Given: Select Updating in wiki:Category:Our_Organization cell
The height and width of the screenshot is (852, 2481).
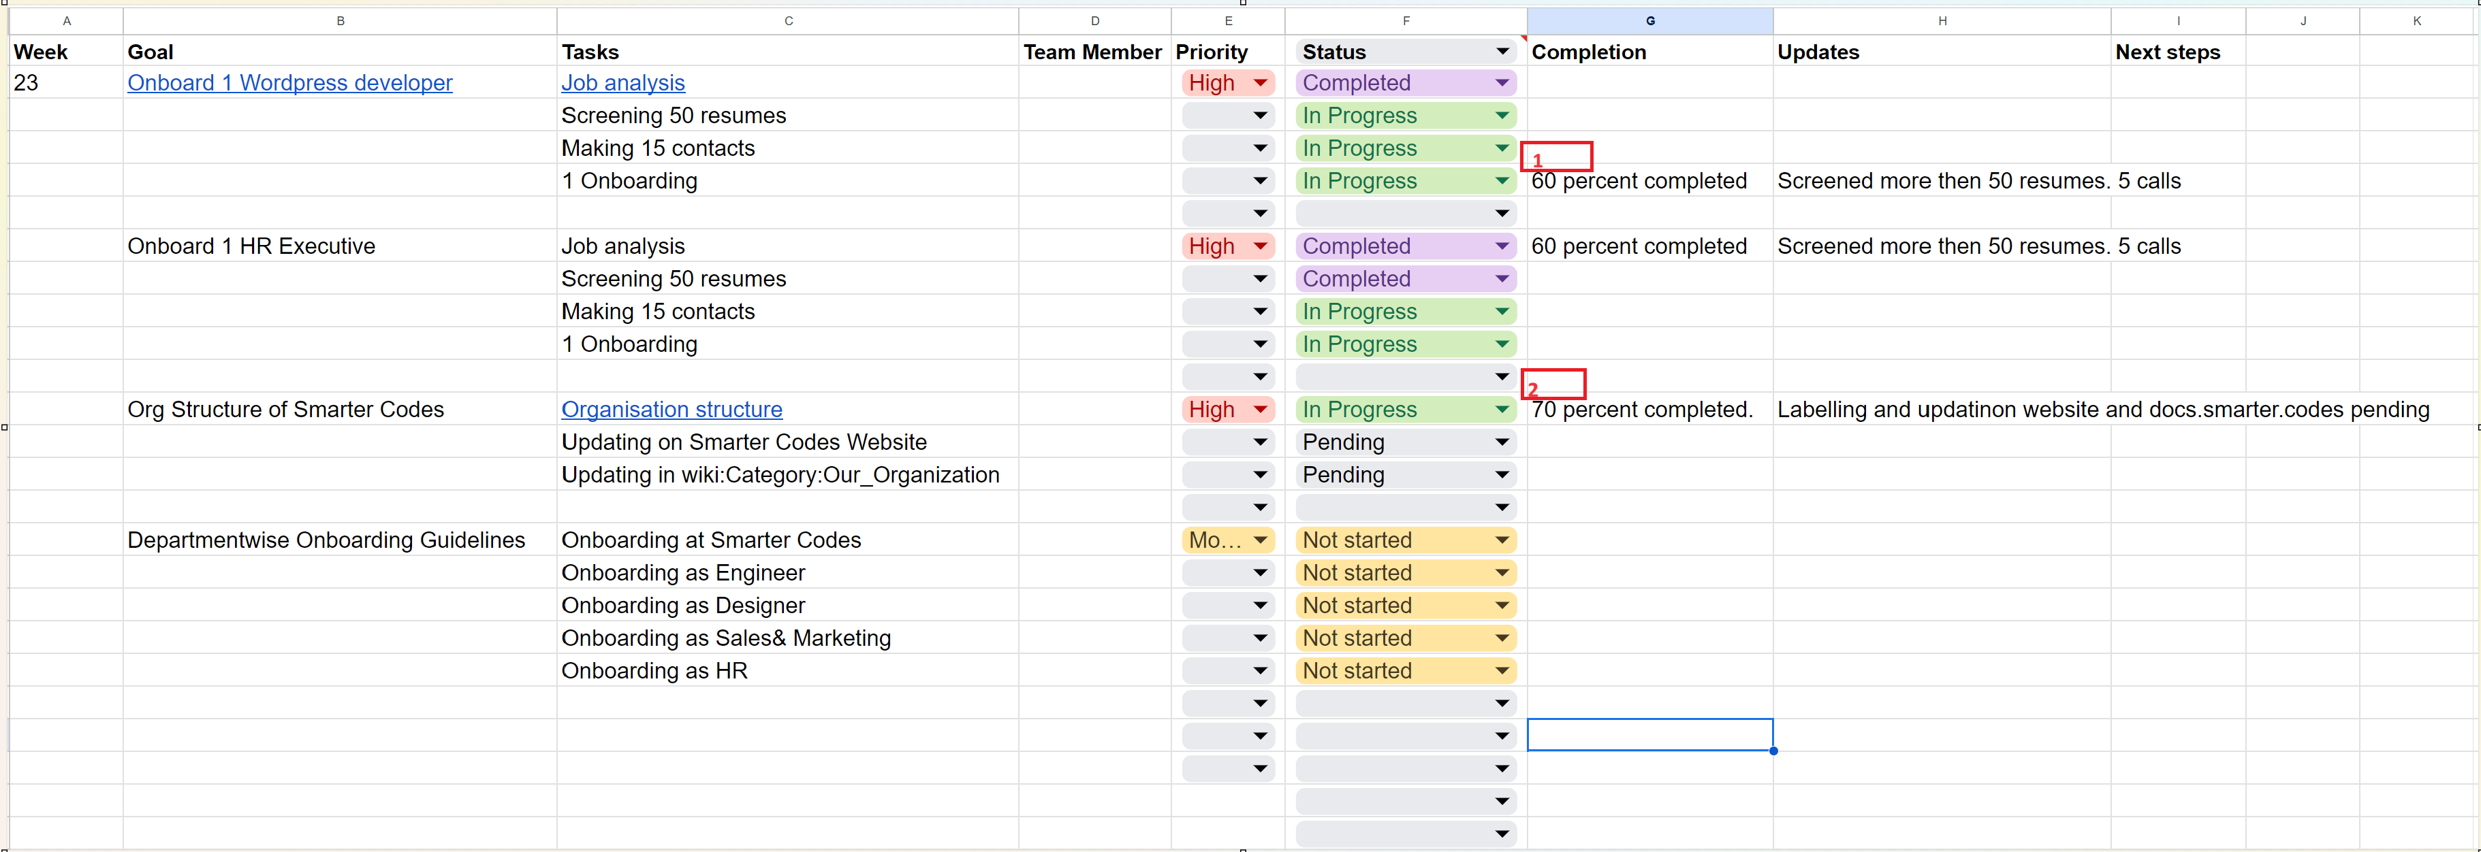Looking at the screenshot, I should (x=788, y=474).
